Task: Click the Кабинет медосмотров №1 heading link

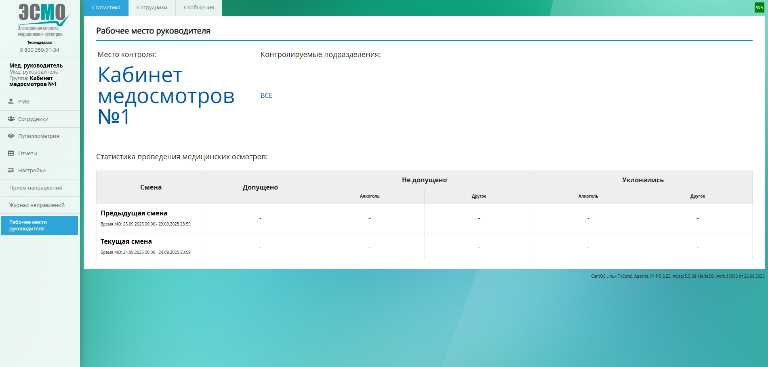Action: [x=166, y=96]
